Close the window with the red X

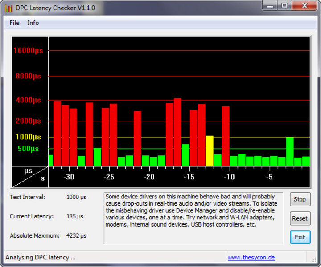(x=304, y=6)
